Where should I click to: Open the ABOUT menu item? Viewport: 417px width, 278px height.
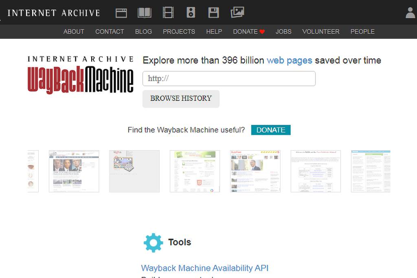(74, 31)
